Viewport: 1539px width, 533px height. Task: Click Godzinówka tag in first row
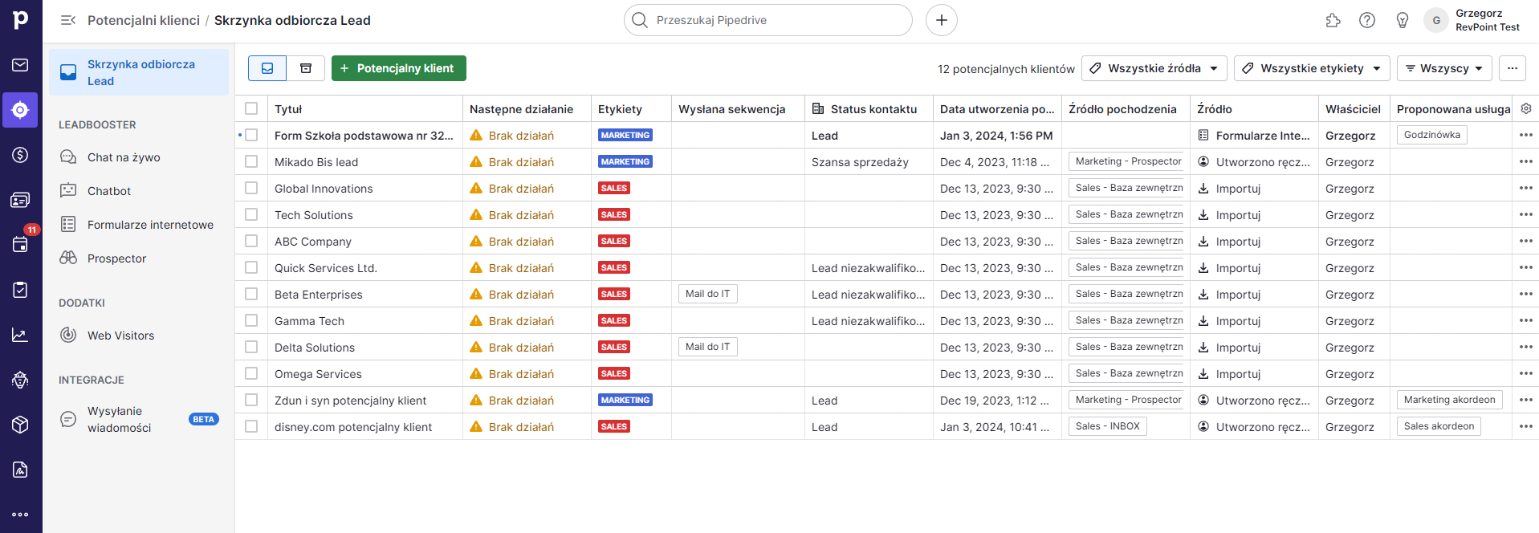pyautogui.click(x=1432, y=135)
